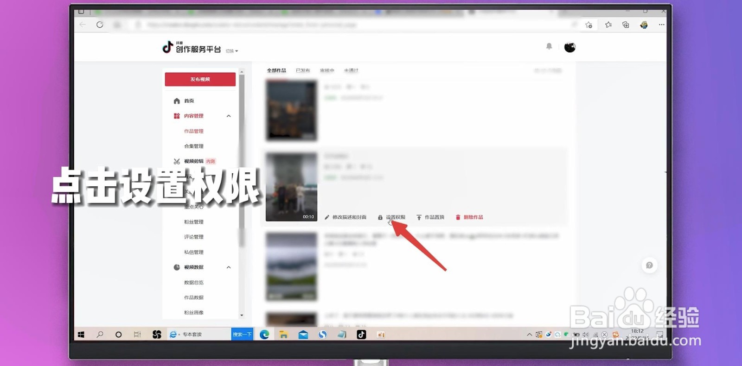742x366 pixels.
Task: Collapse the 内容管理 sidebar section
Action: [x=229, y=116]
